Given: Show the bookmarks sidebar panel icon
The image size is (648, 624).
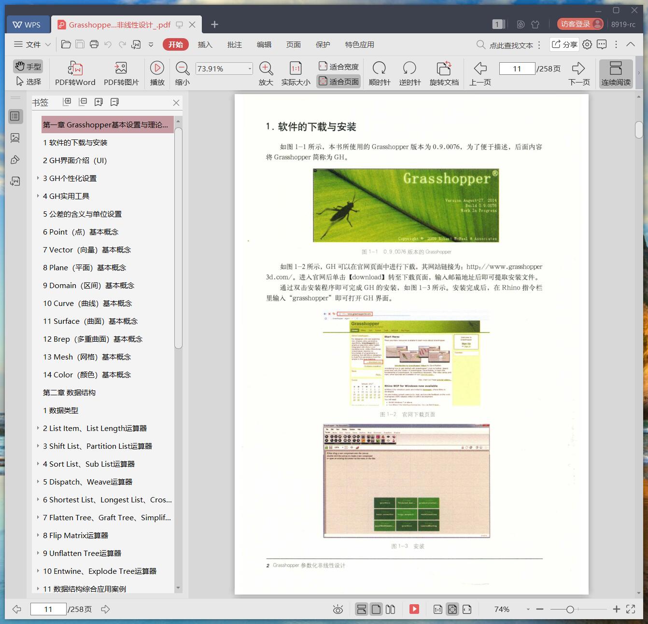Looking at the screenshot, I should 15,116.
